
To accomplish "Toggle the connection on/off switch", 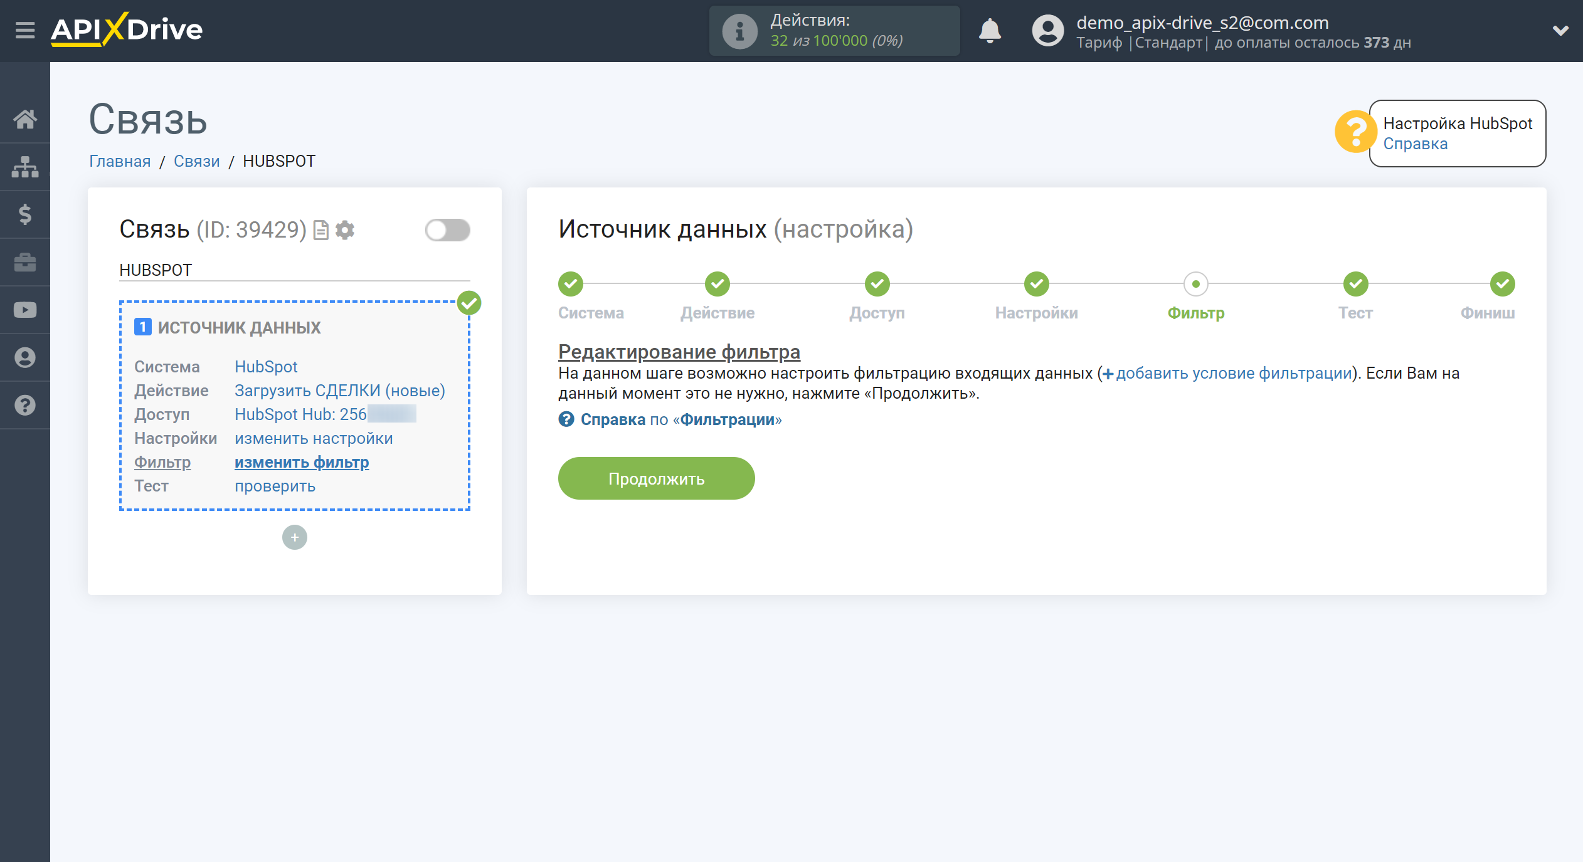I will coord(448,230).
